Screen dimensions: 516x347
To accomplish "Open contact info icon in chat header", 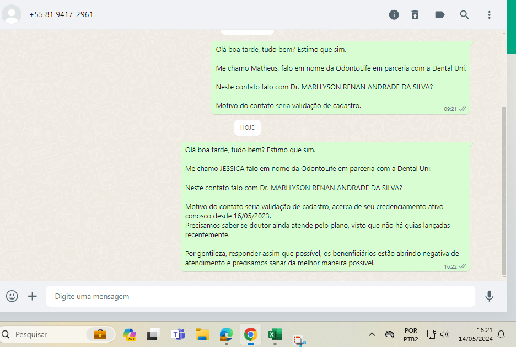I will (394, 15).
